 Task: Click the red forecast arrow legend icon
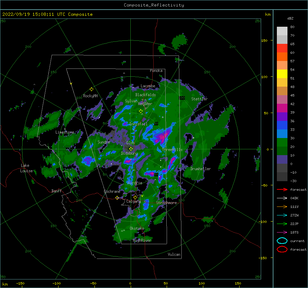[x=282, y=189]
